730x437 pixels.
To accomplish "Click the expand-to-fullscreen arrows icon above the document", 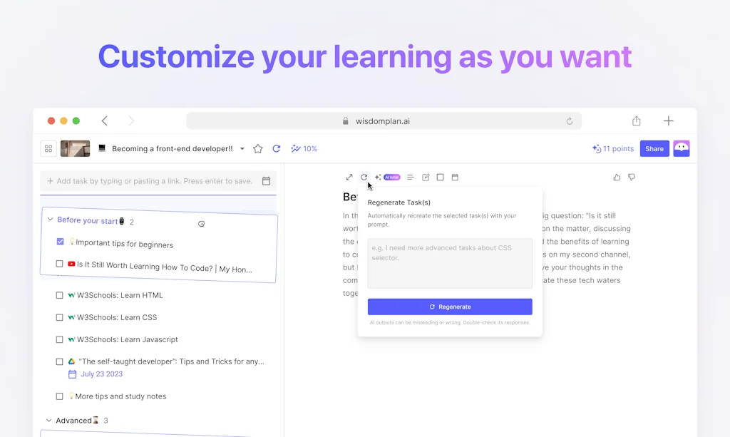I will (349, 177).
